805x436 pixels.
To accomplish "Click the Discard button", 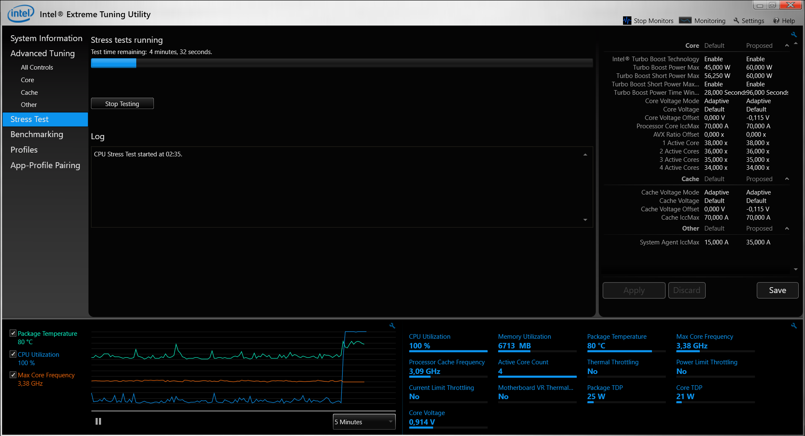I will [x=687, y=290].
